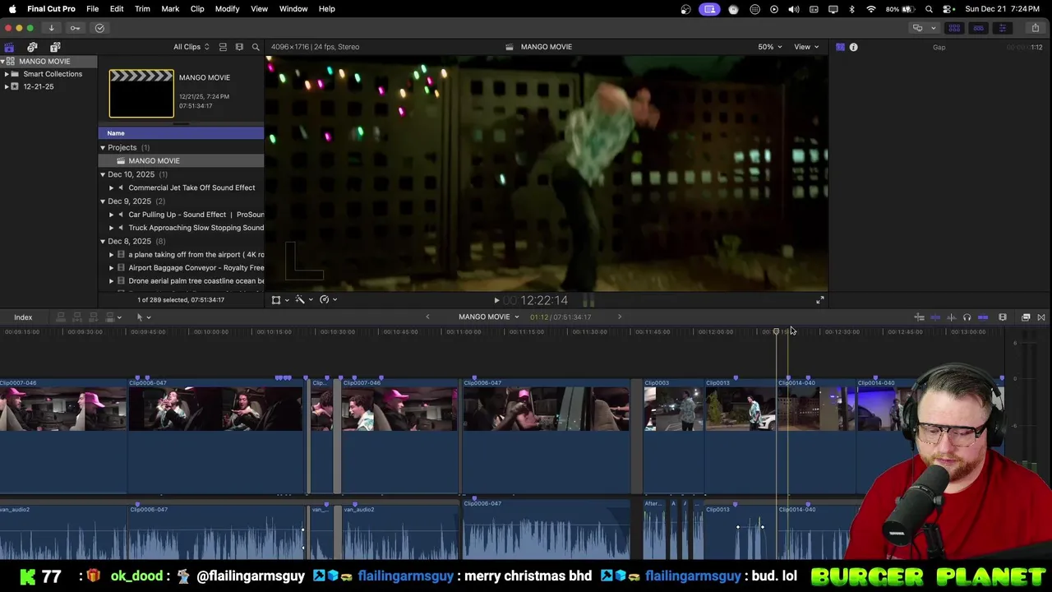Open All Clips filter dropdown
Viewport: 1052px width, 592px height.
click(x=191, y=47)
